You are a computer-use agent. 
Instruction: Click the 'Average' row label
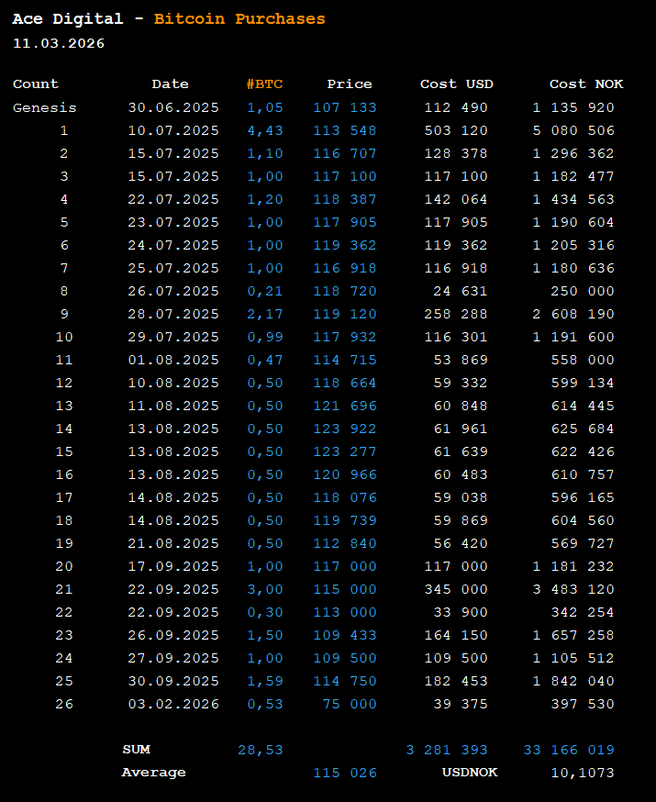pos(153,773)
